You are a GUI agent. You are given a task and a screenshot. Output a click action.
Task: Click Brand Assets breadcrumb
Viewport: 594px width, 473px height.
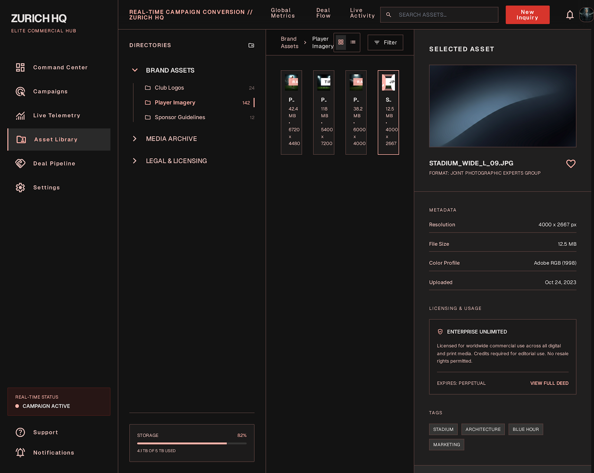click(290, 42)
